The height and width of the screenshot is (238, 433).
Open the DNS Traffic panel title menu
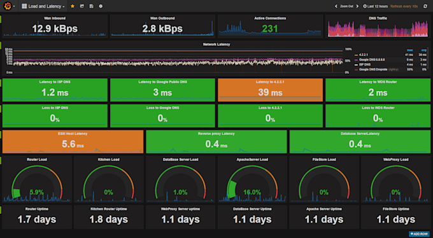[x=378, y=18]
